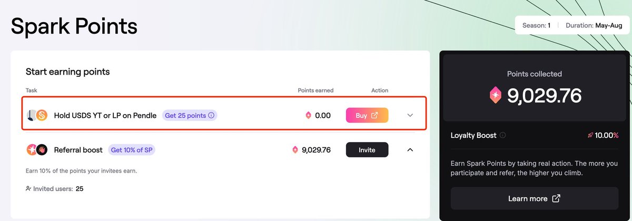Click the Loyalty Boost info icon

[x=502, y=135]
